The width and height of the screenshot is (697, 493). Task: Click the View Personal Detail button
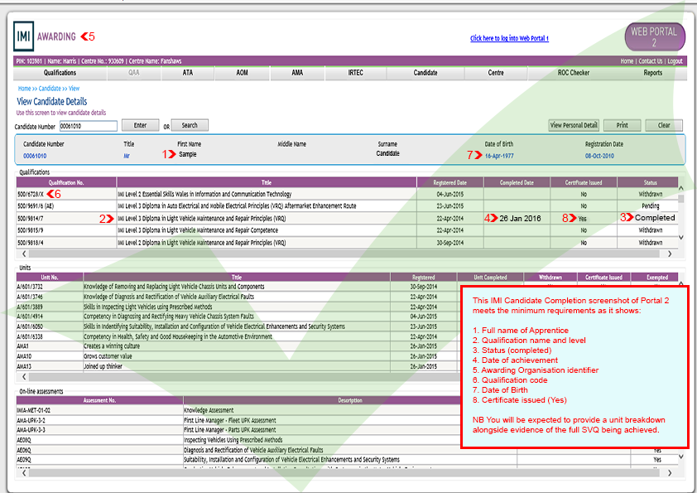[574, 125]
